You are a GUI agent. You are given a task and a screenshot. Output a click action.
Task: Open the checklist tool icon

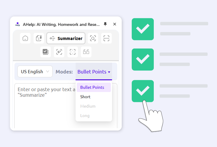coord(46,52)
